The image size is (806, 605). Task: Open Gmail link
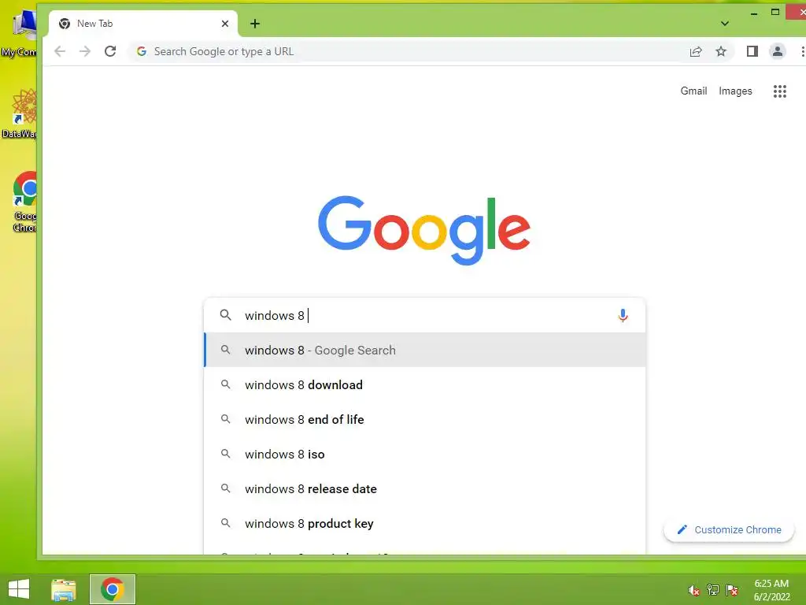tap(693, 91)
